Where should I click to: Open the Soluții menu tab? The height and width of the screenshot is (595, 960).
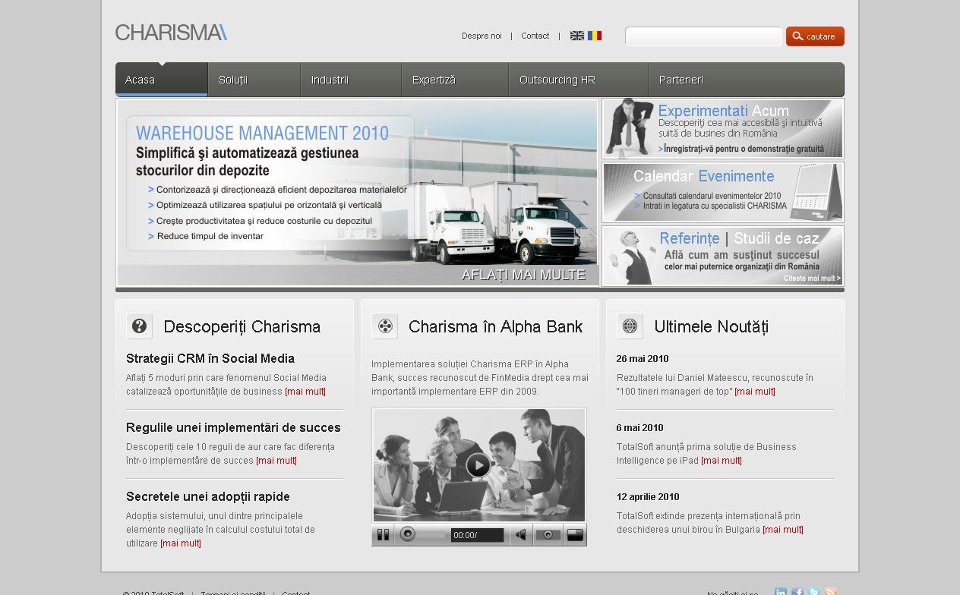click(254, 80)
